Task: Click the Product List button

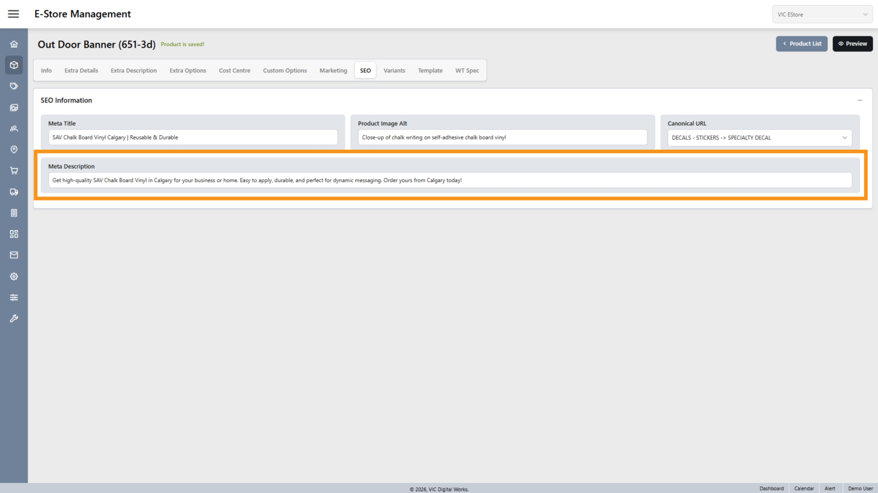Action: [x=801, y=44]
